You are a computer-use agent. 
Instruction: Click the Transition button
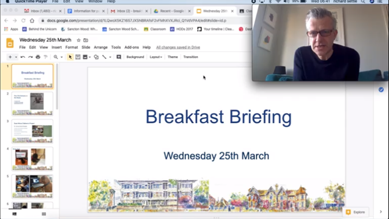[190, 57]
